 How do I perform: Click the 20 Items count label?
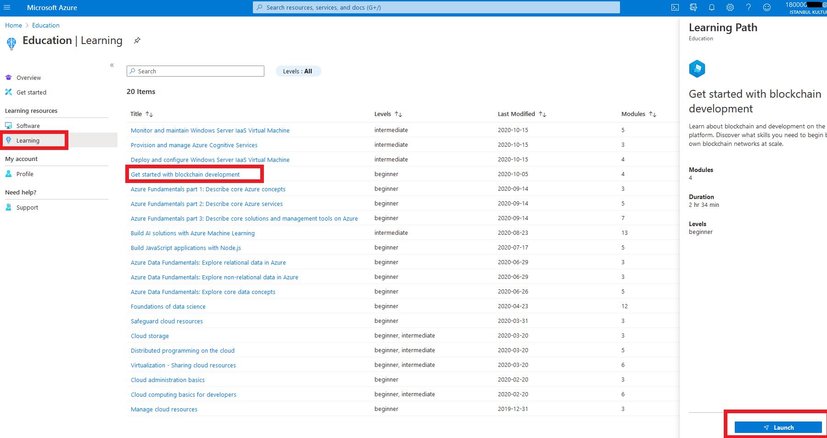click(141, 92)
